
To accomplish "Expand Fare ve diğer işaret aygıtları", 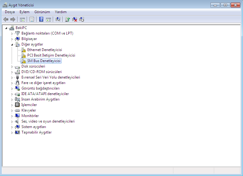I will 12,83.
